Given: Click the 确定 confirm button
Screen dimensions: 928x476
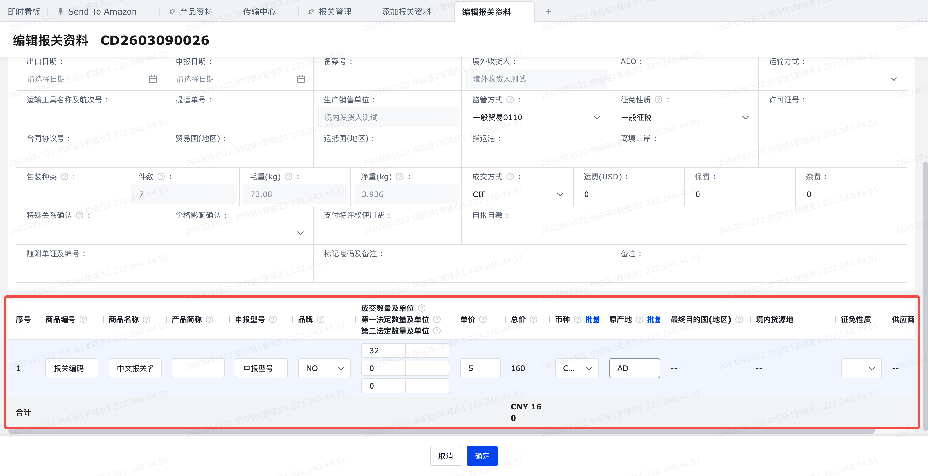Looking at the screenshot, I should click(x=482, y=456).
